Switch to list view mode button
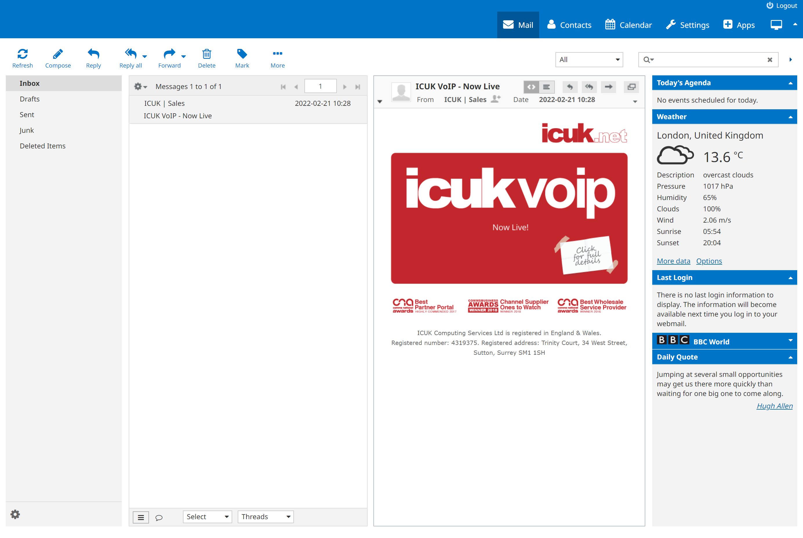This screenshot has height=538, width=803. [x=141, y=517]
